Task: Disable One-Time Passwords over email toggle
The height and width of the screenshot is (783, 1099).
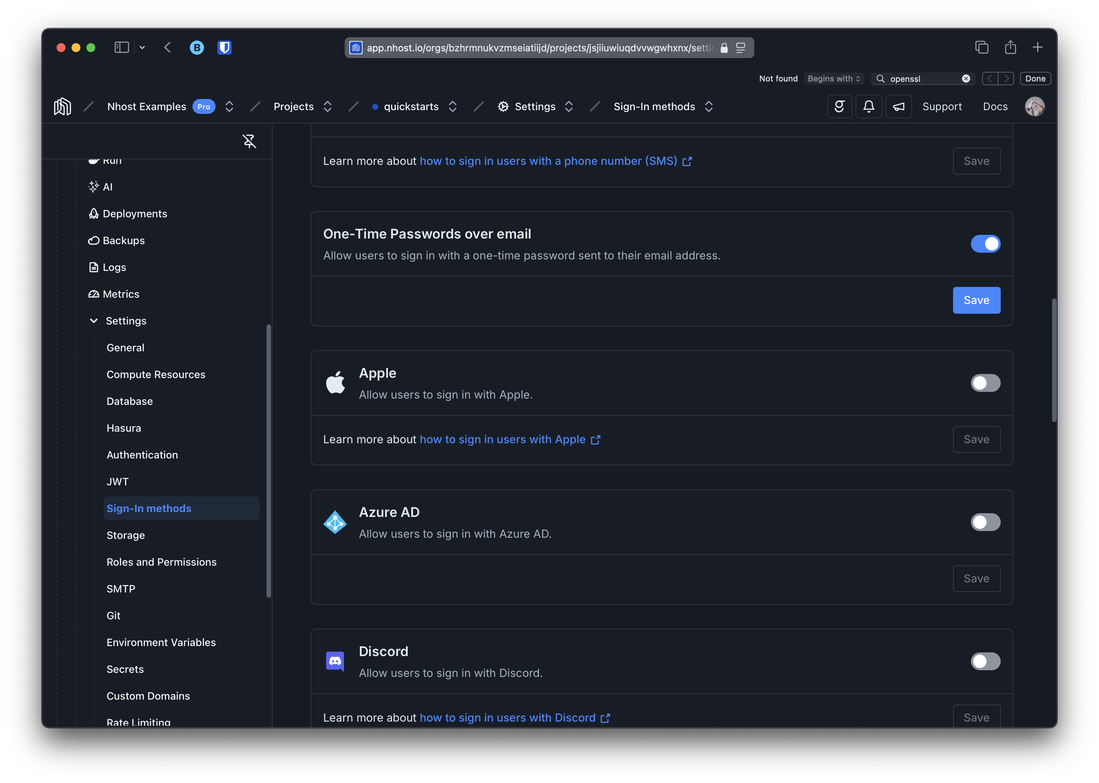Action: [985, 244]
